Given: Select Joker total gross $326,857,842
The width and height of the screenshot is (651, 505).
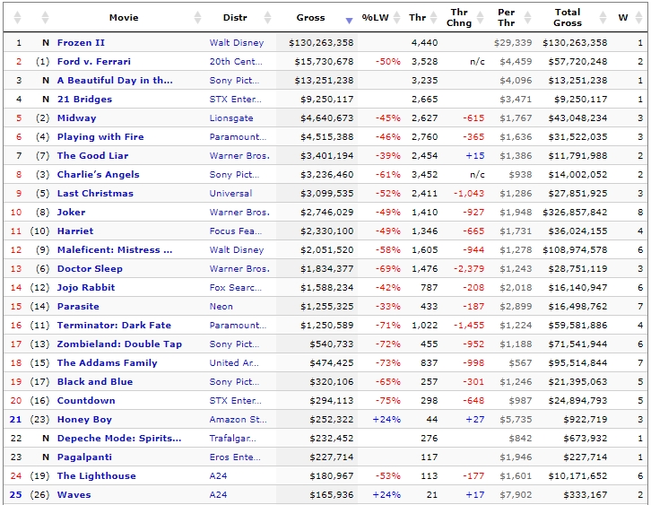Looking at the screenshot, I should (575, 213).
